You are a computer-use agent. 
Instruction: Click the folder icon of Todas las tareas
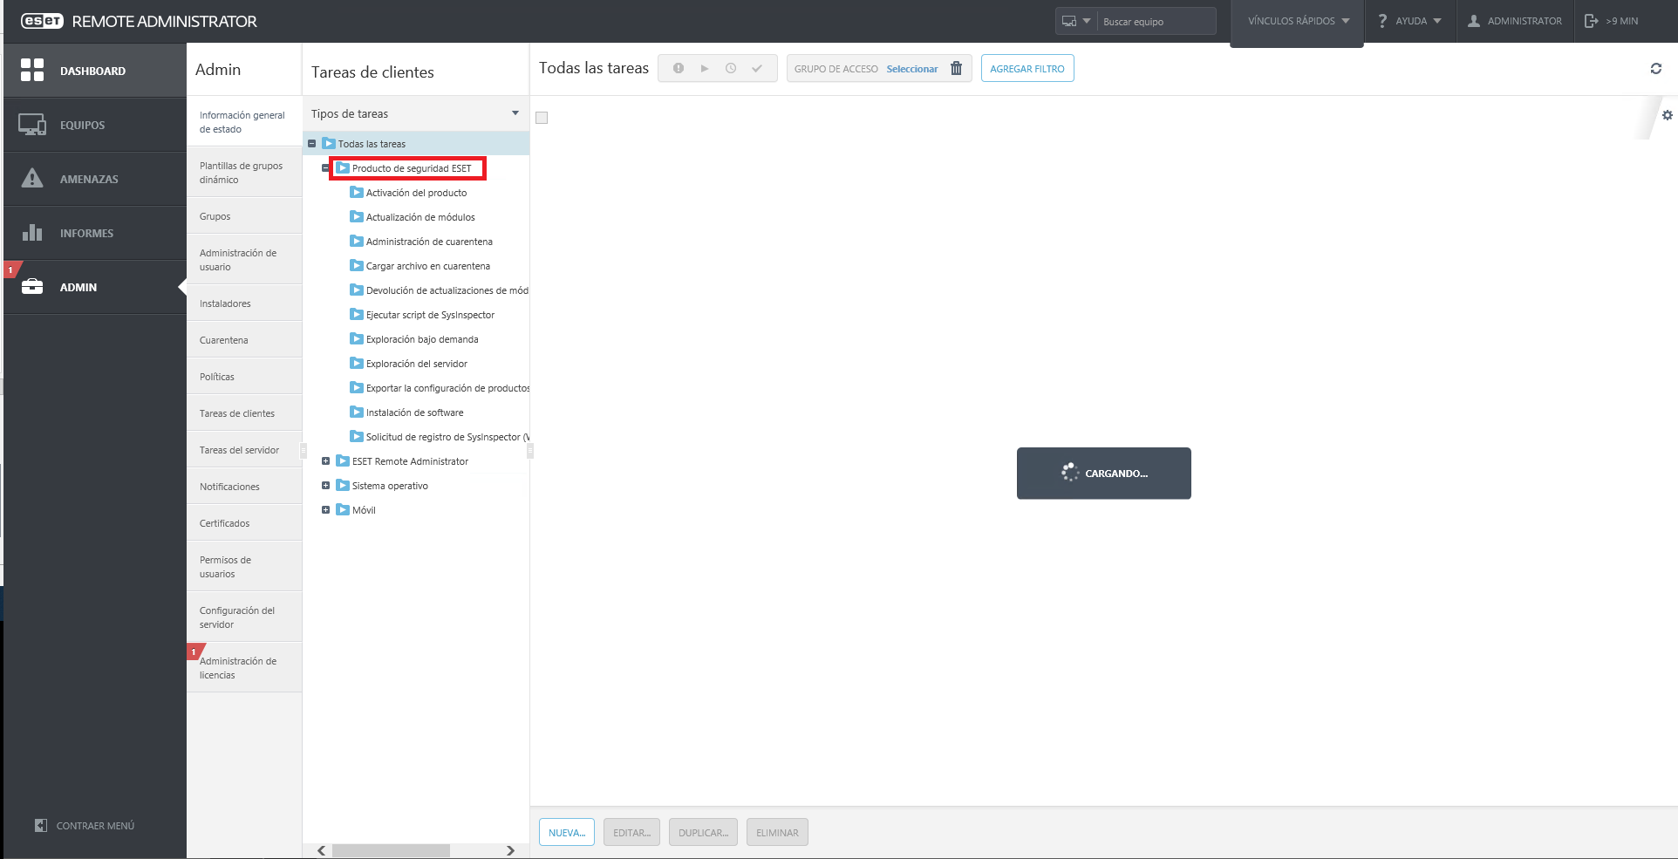[329, 143]
